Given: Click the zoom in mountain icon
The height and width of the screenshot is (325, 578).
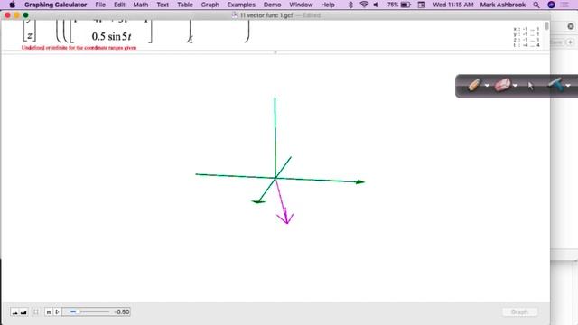Looking at the screenshot, I should (23, 312).
